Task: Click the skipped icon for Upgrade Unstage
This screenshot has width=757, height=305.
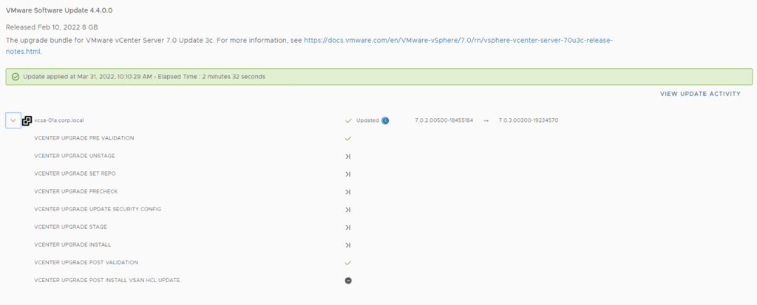Action: (348, 156)
